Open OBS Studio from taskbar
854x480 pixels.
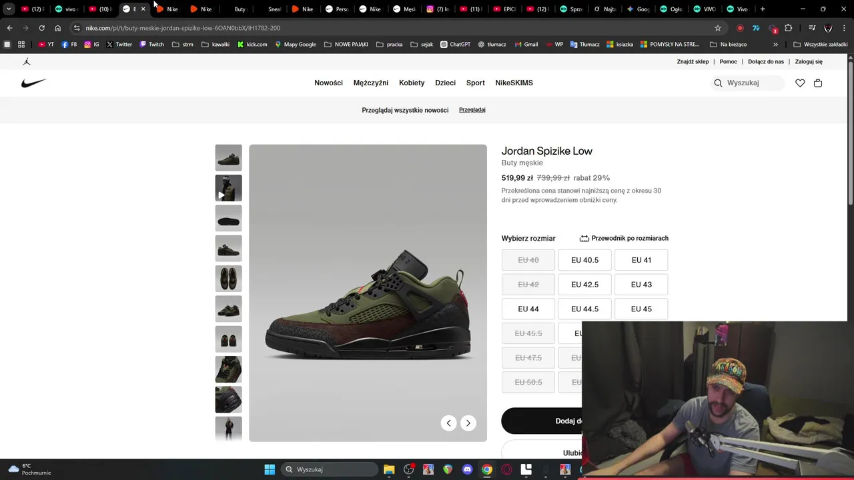click(x=409, y=469)
